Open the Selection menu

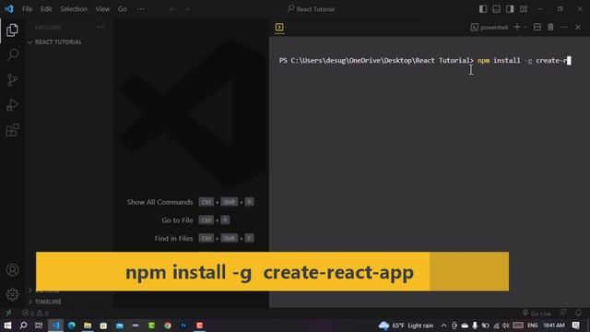coord(74,9)
